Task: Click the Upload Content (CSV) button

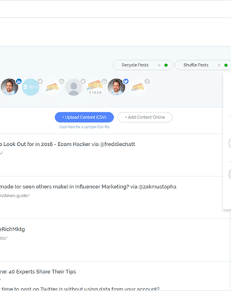Action: [84, 117]
